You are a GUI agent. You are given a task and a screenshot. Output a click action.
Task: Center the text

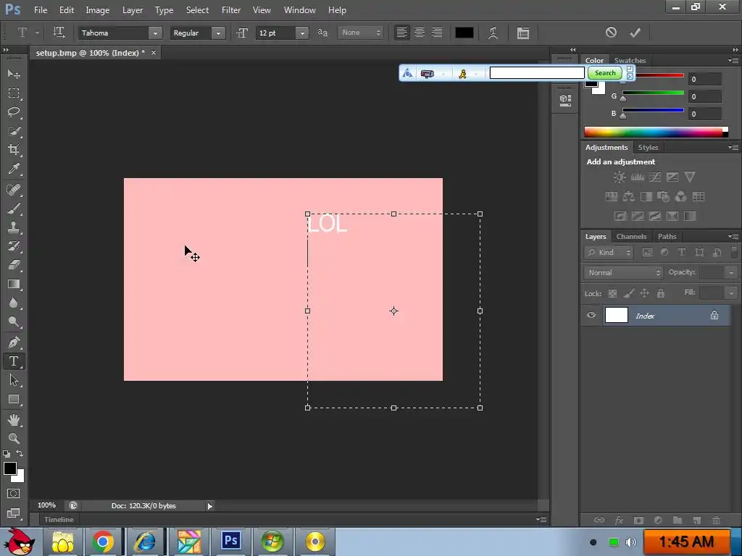tap(420, 32)
